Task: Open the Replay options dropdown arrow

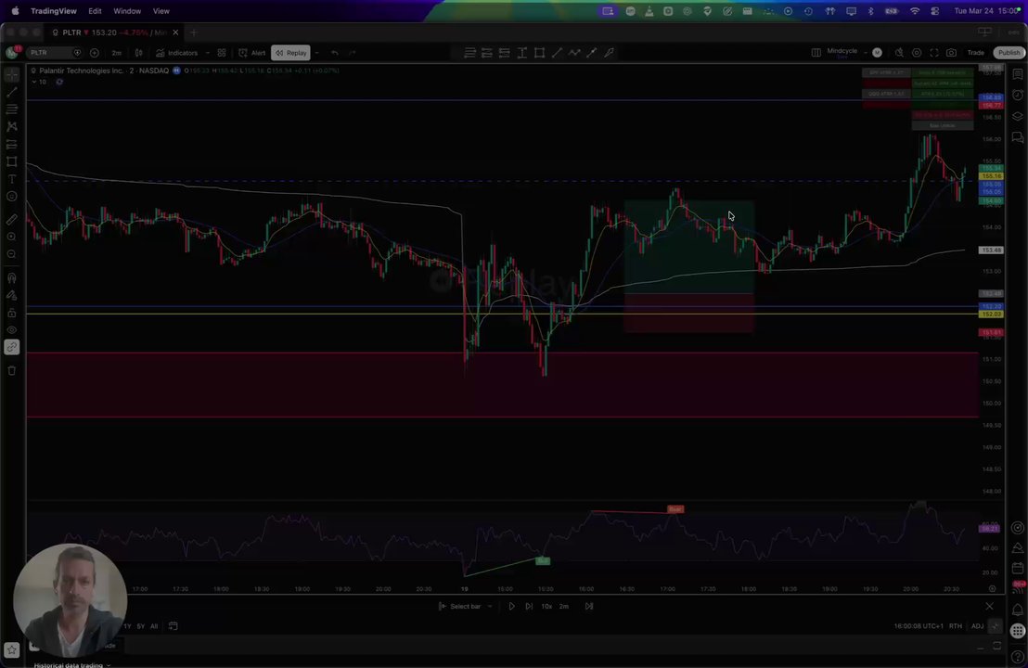Action: [x=316, y=53]
